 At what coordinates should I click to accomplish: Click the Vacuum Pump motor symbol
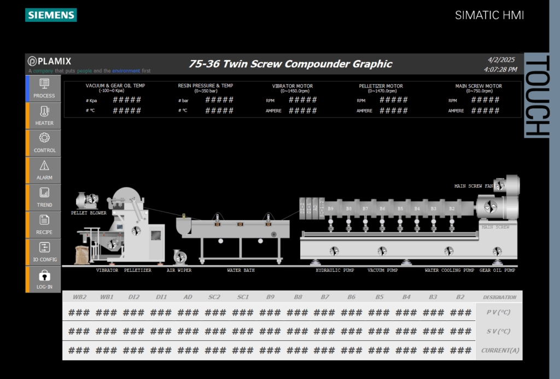382,251
